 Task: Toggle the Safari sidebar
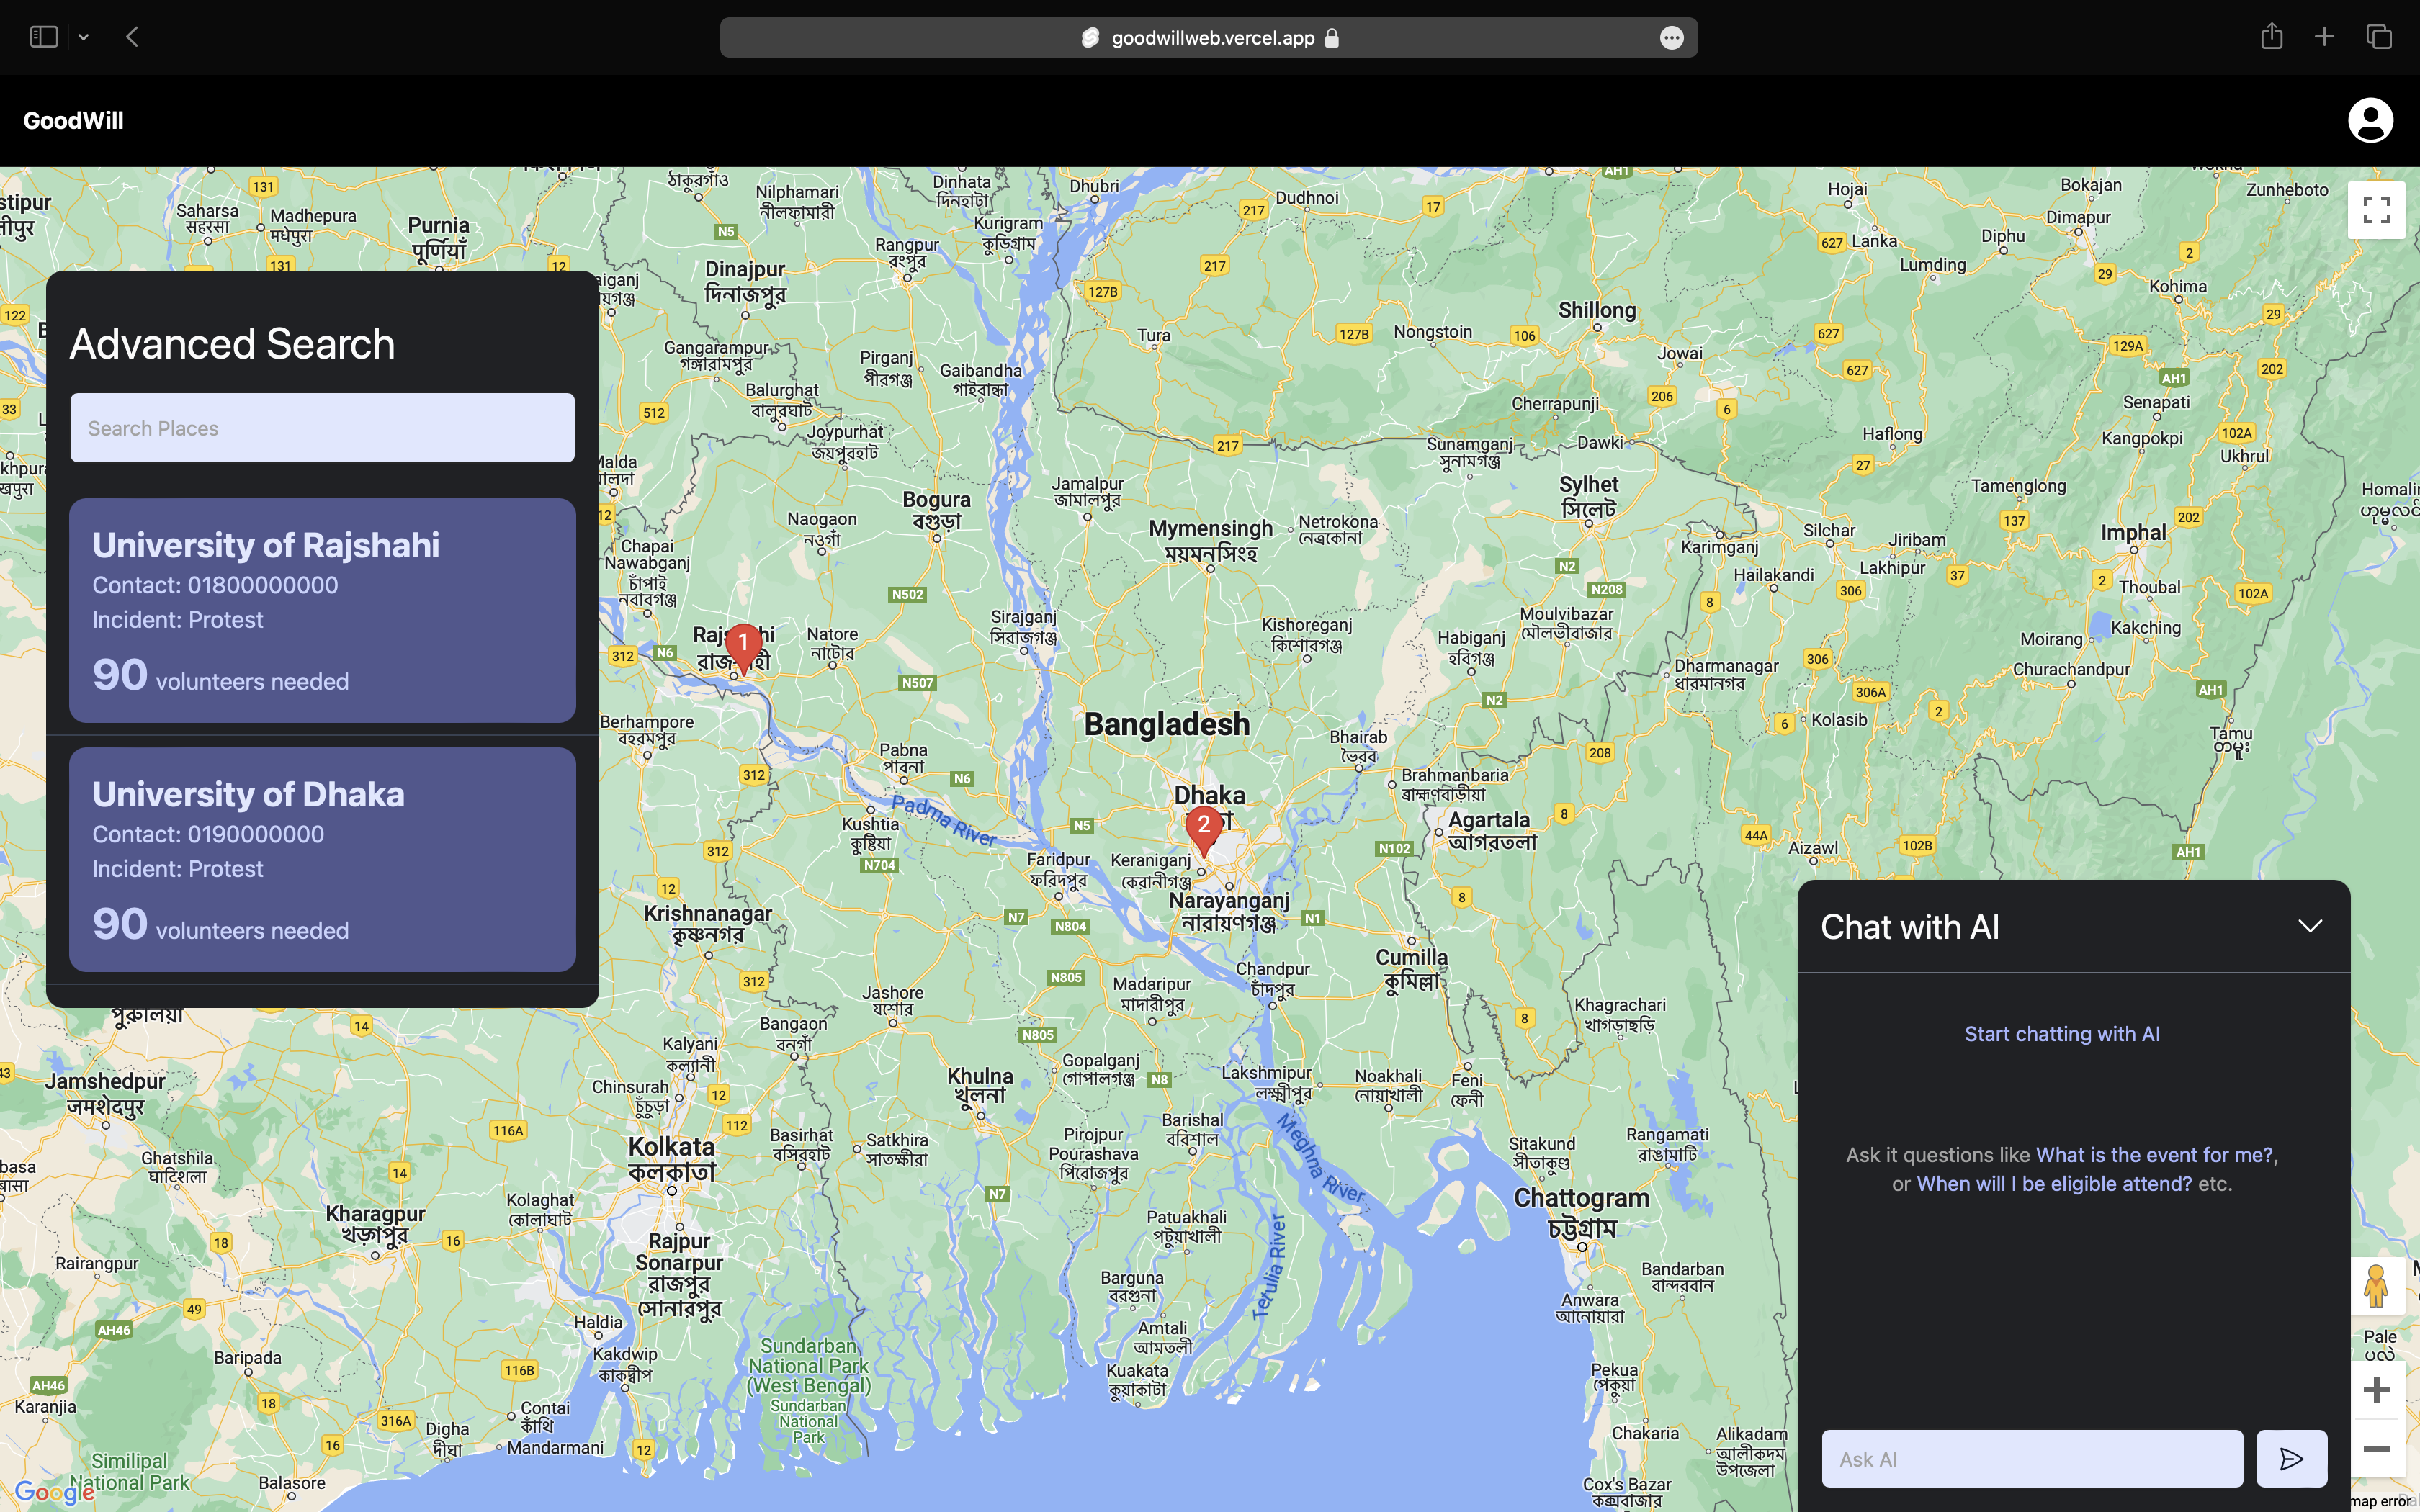tap(43, 37)
